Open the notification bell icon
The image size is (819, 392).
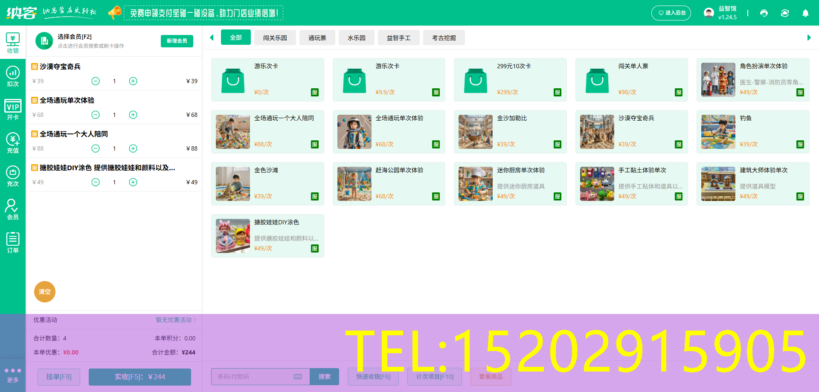point(805,13)
